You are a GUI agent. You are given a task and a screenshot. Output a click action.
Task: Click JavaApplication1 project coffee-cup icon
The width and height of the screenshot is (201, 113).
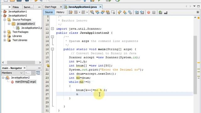coord(5,12)
